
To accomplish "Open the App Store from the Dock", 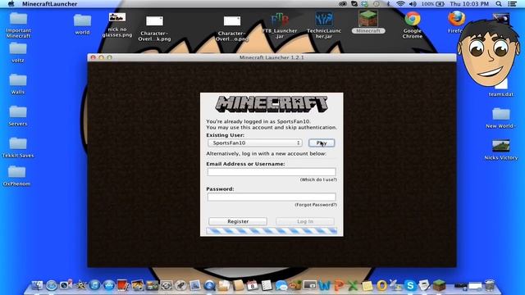I will pyautogui.click(x=109, y=285).
